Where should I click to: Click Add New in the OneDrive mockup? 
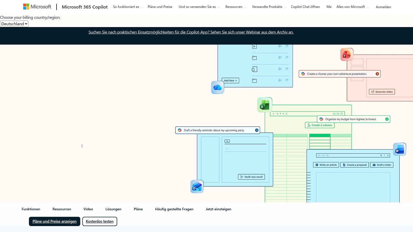pyautogui.click(x=230, y=80)
